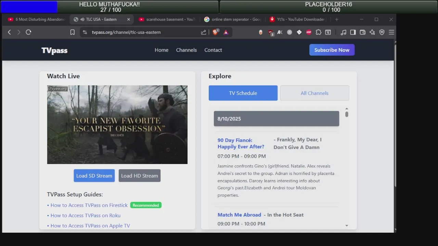Switch to online stem seperator Google tab
The width and height of the screenshot is (438, 246).
tap(232, 19)
